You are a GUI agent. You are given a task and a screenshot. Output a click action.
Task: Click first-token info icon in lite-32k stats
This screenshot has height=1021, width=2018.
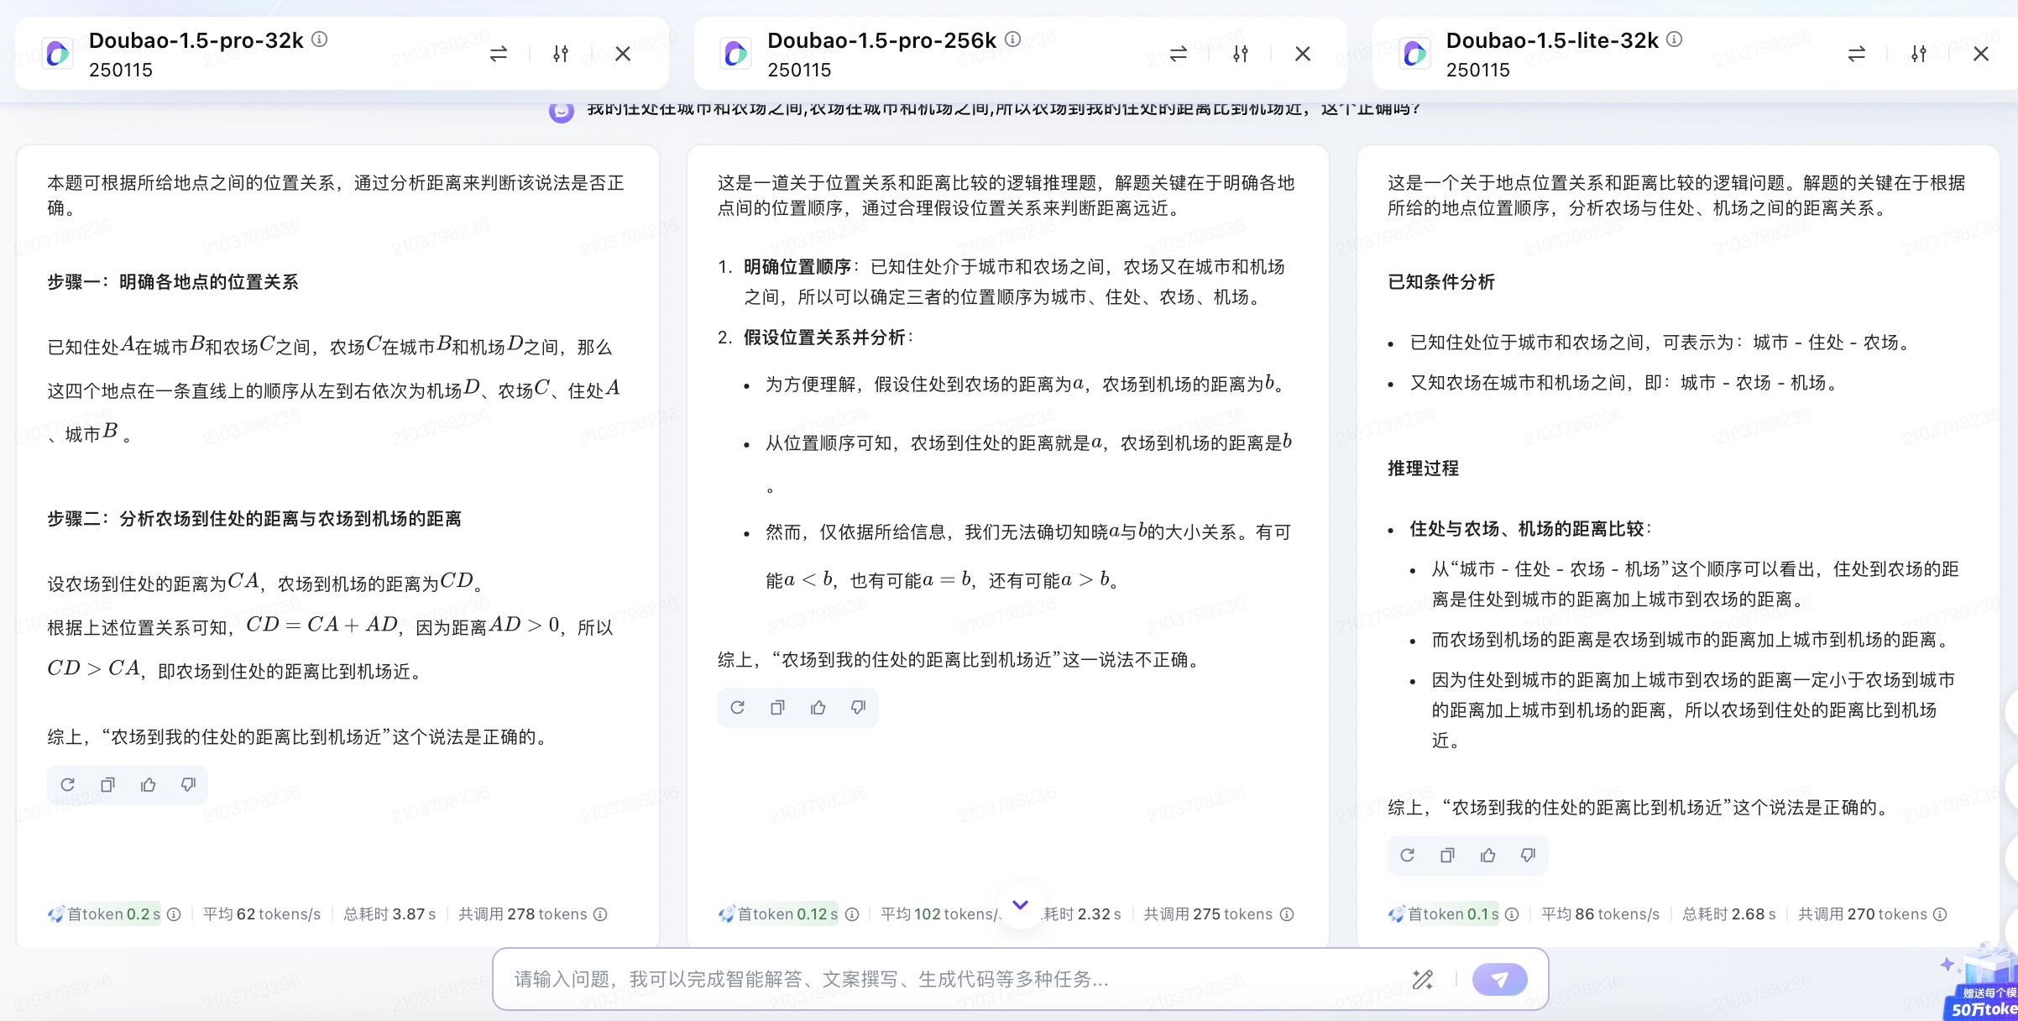1512,914
